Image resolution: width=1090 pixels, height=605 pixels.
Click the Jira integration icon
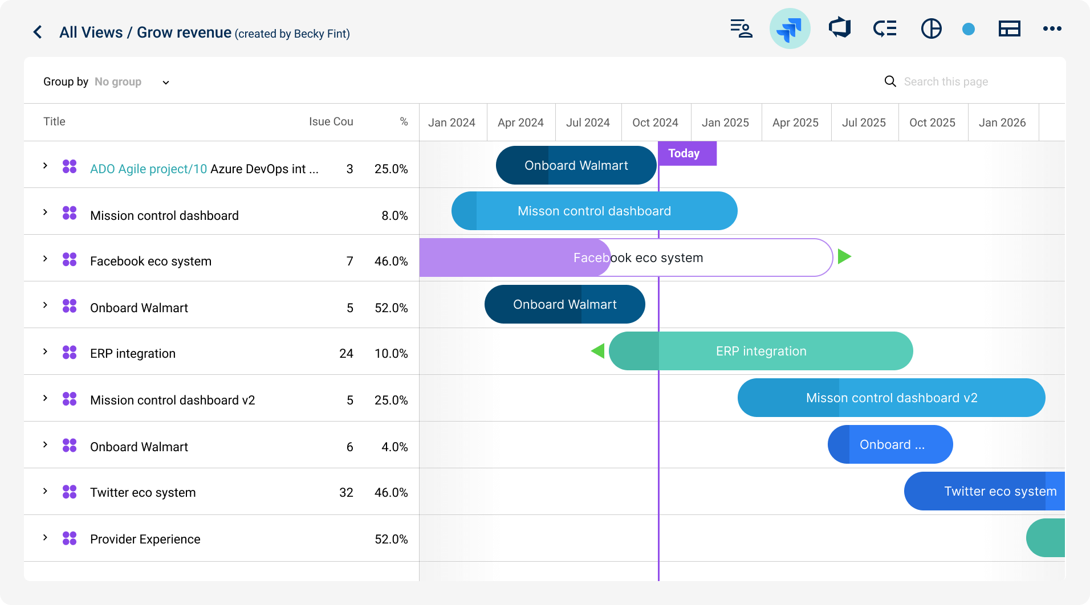coord(790,28)
